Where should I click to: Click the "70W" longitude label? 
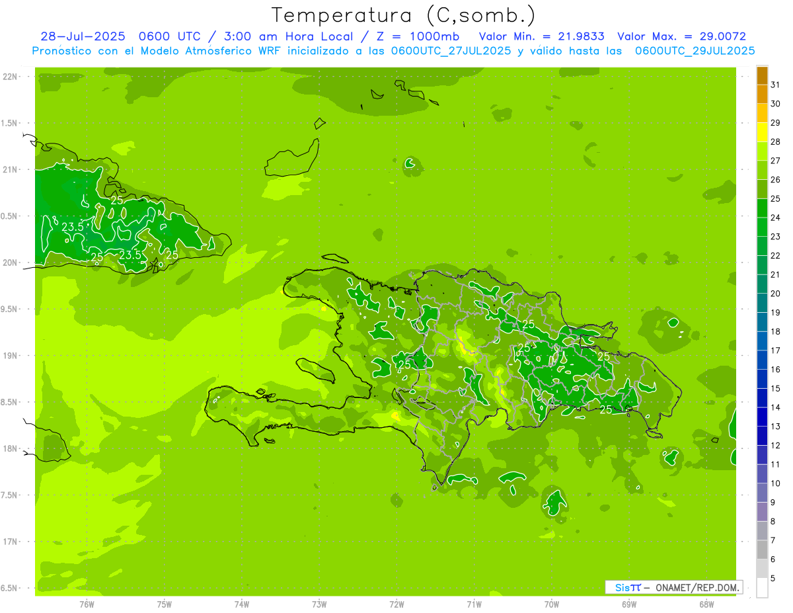tap(552, 604)
